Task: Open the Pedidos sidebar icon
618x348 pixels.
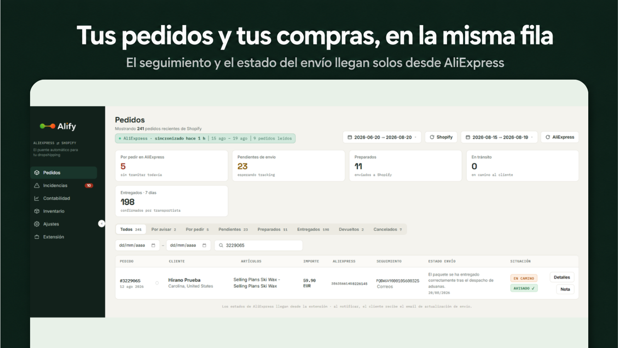Action: [37, 172]
